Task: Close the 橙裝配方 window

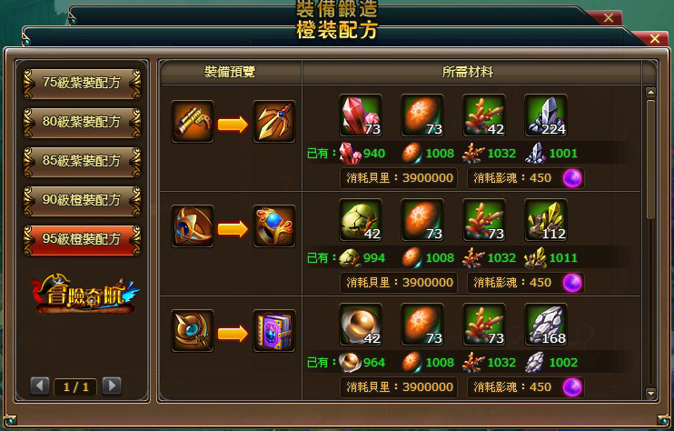Action: point(655,39)
